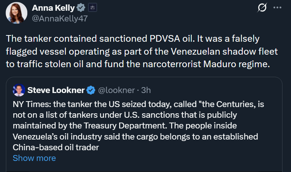Screen dimensions: 291x172
Task: Click Anna Kelly's blue verified badge
Action: tap(81, 8)
